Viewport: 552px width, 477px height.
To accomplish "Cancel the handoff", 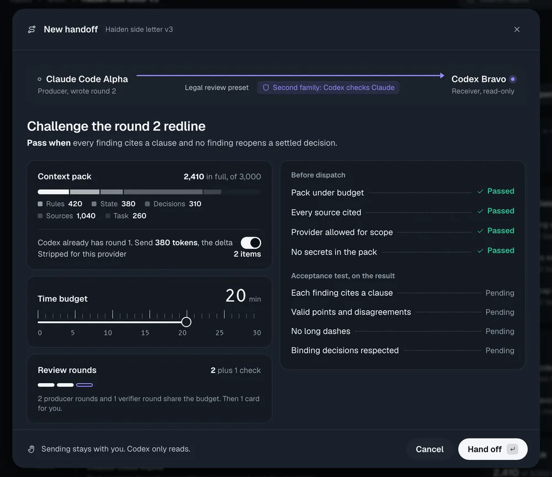I will 429,449.
